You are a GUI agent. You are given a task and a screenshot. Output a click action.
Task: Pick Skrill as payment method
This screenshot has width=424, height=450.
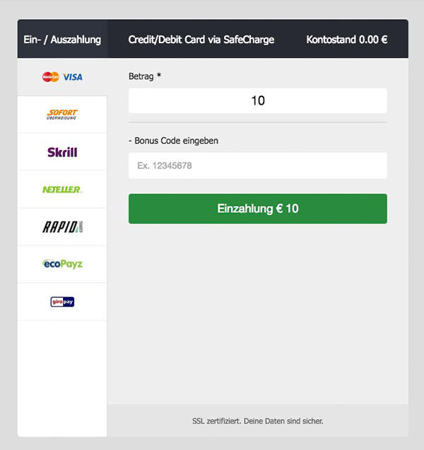click(62, 152)
